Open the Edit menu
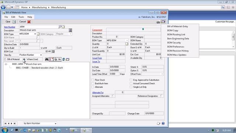Image resolution: width=236 pixels, height=133 pixels. (x=13, y=17)
